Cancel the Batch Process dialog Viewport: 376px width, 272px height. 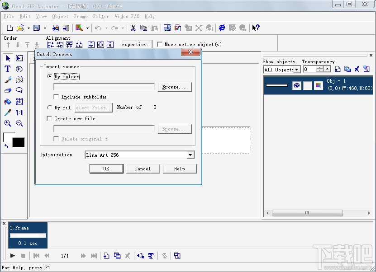[143, 169]
